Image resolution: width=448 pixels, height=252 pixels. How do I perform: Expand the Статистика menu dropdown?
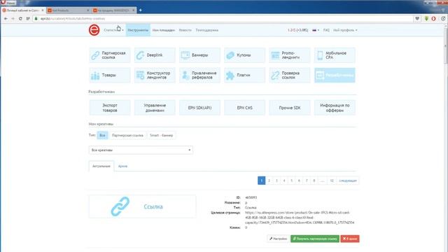tap(113, 30)
